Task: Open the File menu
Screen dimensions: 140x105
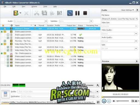Action: click(x=5, y=7)
